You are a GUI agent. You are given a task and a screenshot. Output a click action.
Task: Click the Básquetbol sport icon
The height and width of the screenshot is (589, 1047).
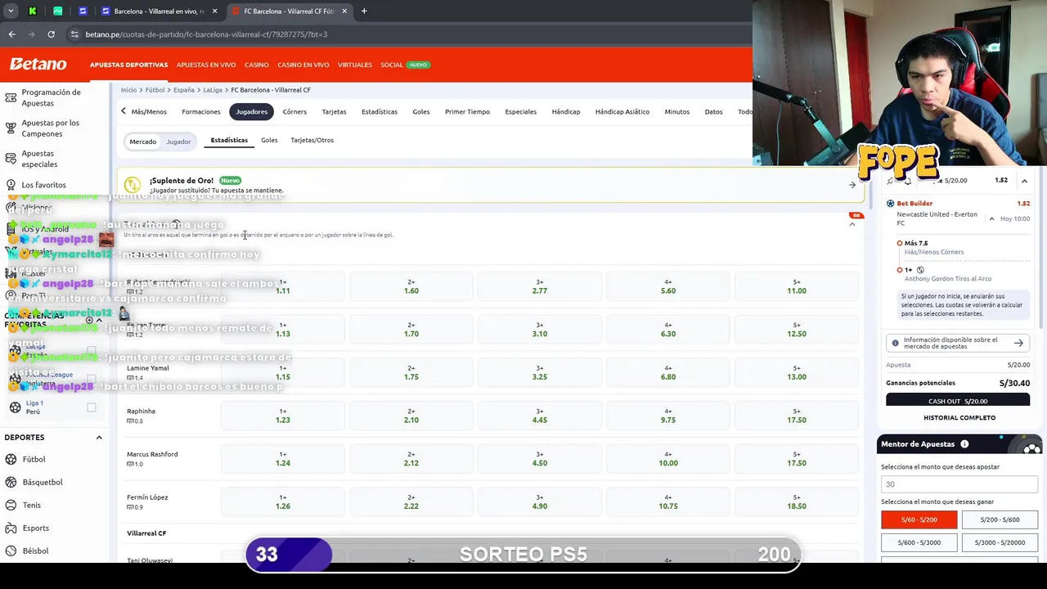11,482
